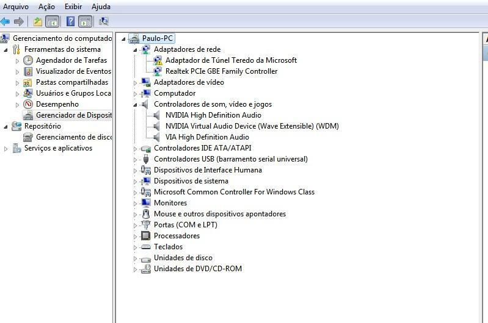488x323 pixels.
Task: Click the Desempenho performance icon
Action: pyautogui.click(x=28, y=104)
